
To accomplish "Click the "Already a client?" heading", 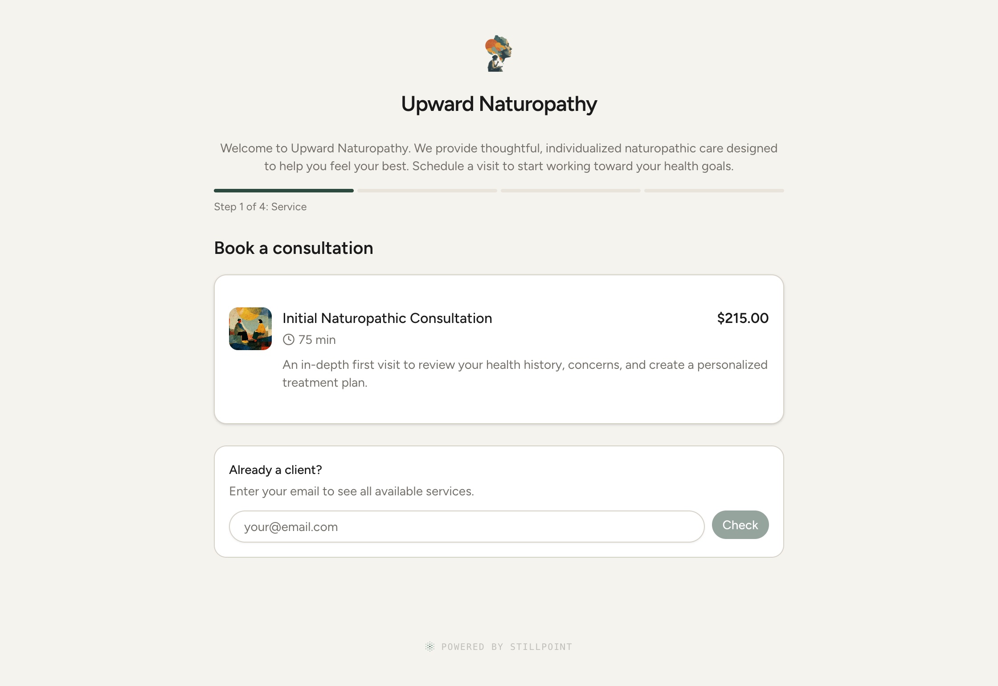I will pyautogui.click(x=275, y=470).
